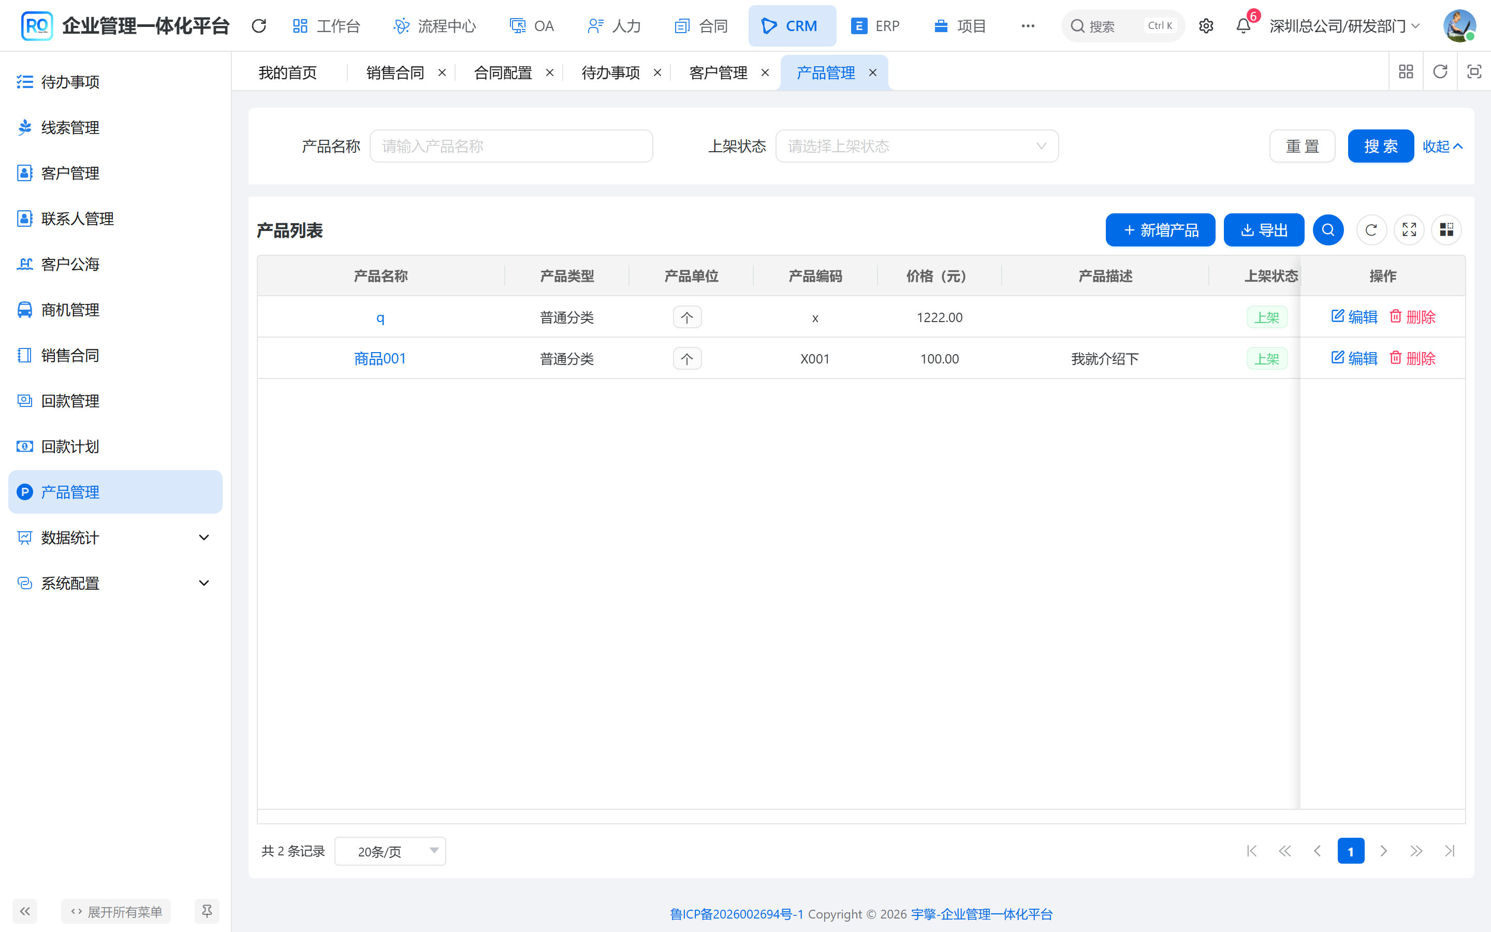Click the pin icon at sidebar bottom

click(x=207, y=911)
